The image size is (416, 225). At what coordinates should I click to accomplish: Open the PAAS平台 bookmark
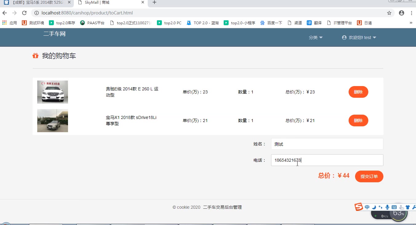tap(92, 23)
